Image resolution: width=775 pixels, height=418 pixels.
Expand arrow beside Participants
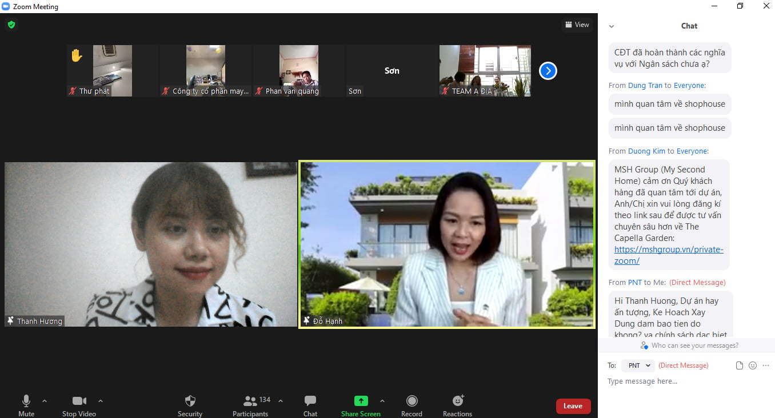tap(281, 401)
